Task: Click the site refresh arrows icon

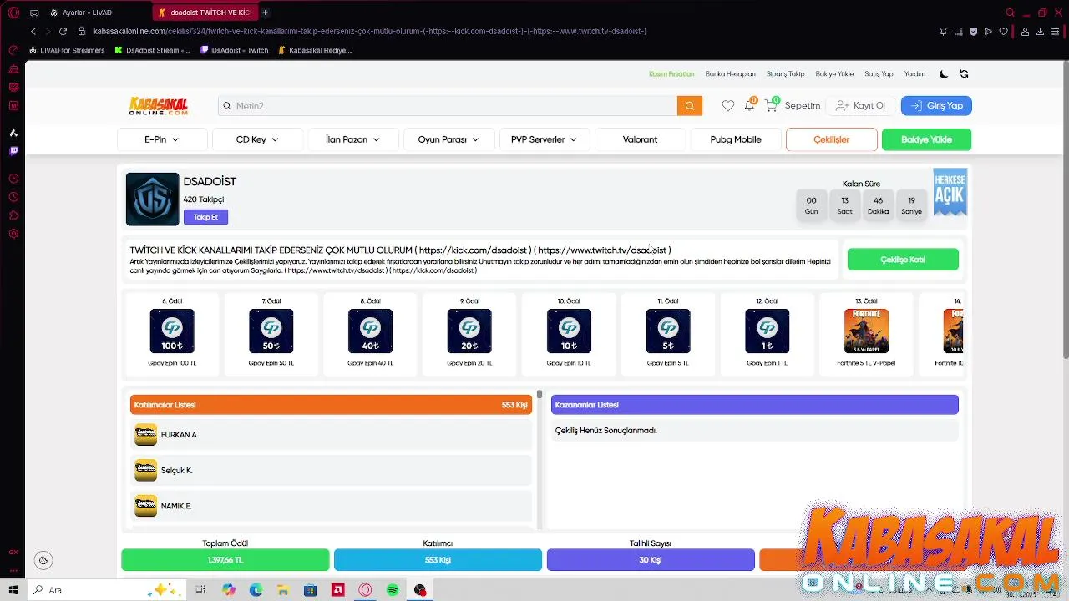Action: pyautogui.click(x=964, y=74)
